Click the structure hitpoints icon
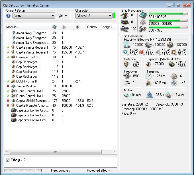 [170, 45]
